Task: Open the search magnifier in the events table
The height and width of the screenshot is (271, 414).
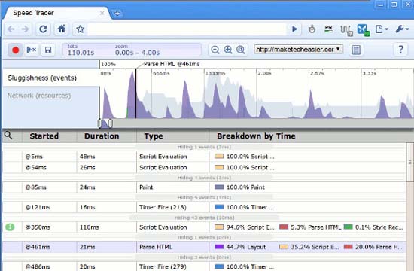Action: pyautogui.click(x=8, y=135)
